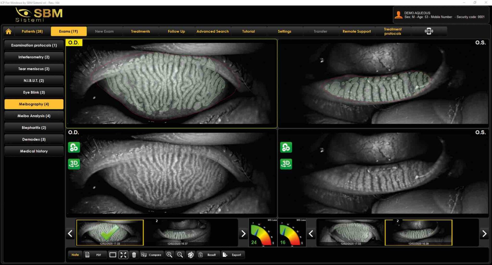
Task: Go to the Home screen icon
Action: [x=9, y=31]
